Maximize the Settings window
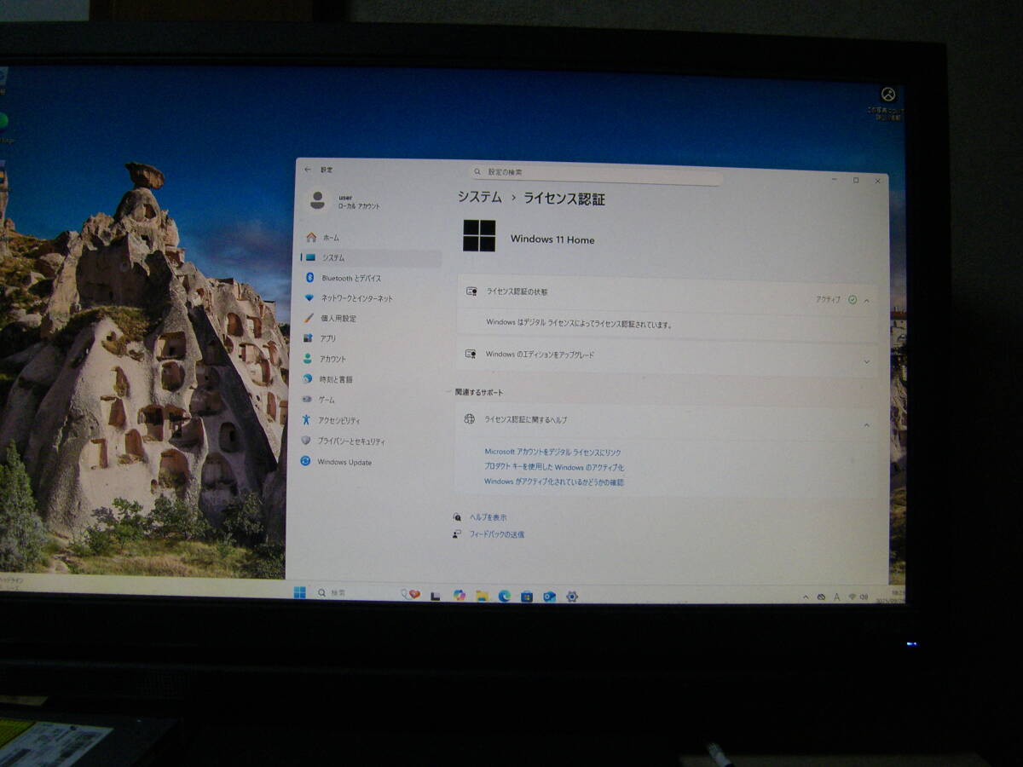This screenshot has width=1023, height=767. tap(856, 180)
